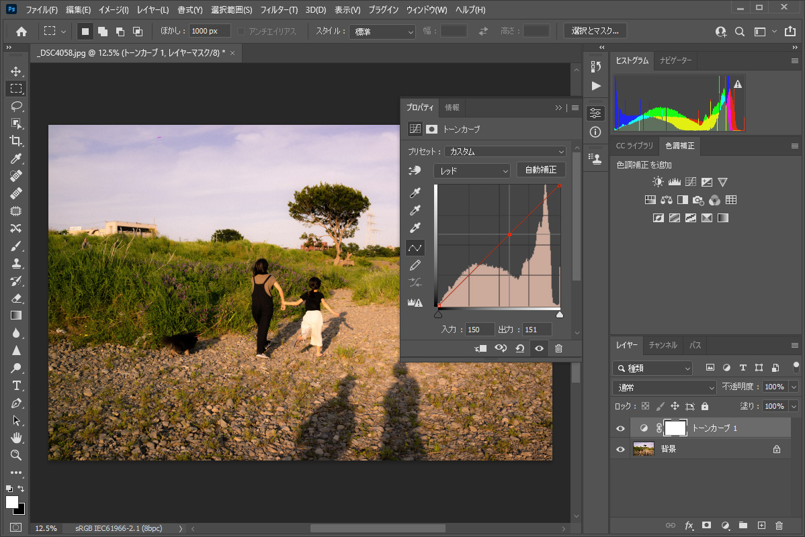805x537 pixels.
Task: Open the プリセット カスタム dropdown
Action: pos(506,152)
